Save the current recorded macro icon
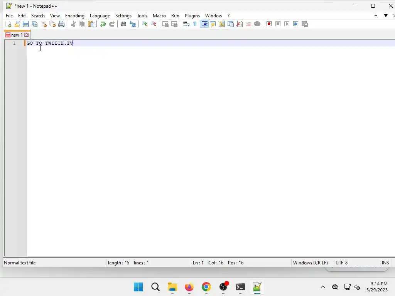Image resolution: width=395 pixels, height=296 pixels. pos(305,24)
